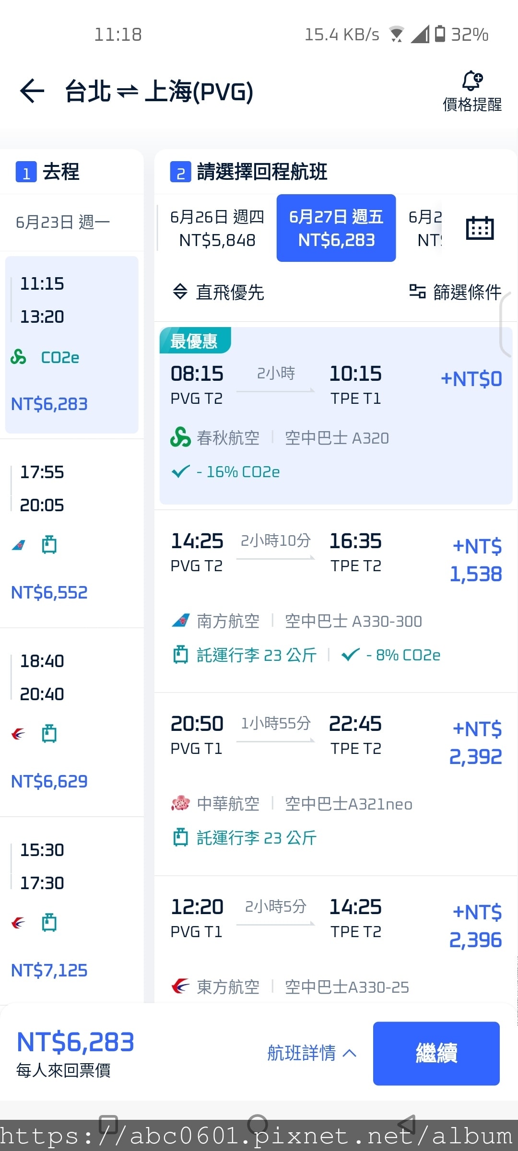Select the June 27 Friday date tab

[x=336, y=228]
